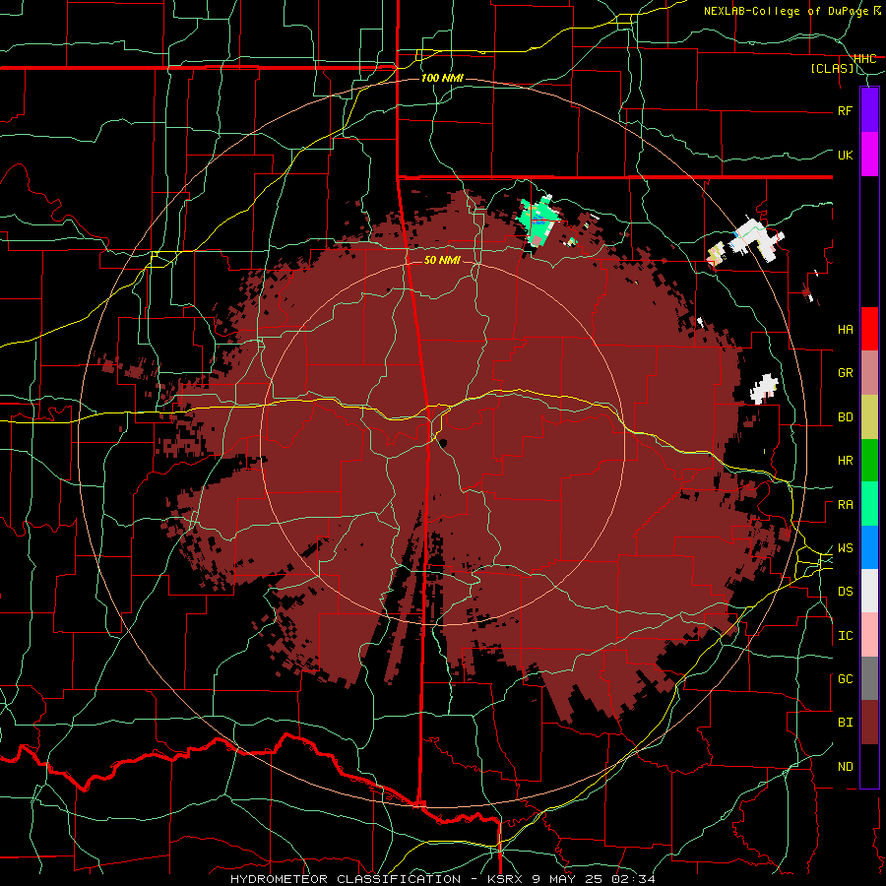Viewport: 886px width, 886px height.
Task: Click the radar site black dot at center
Action: (442, 442)
